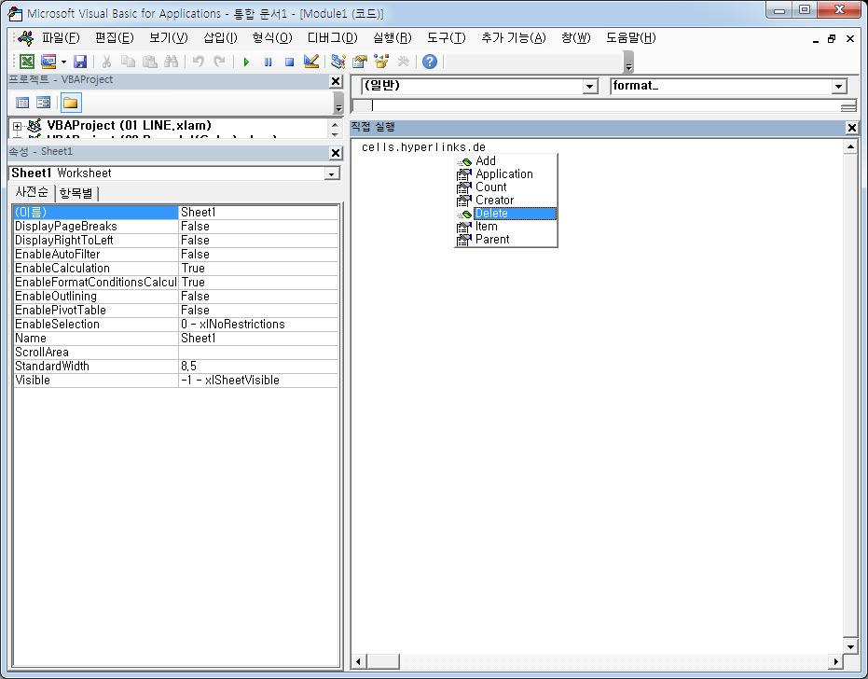Select Add in autocomplete list
868x679 pixels.
pos(505,160)
